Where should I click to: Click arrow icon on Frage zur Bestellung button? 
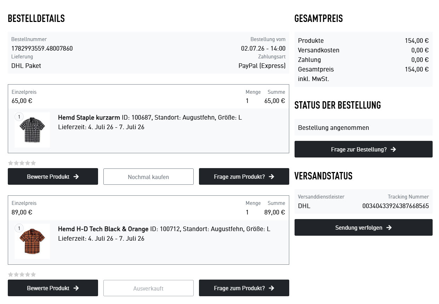(393, 149)
